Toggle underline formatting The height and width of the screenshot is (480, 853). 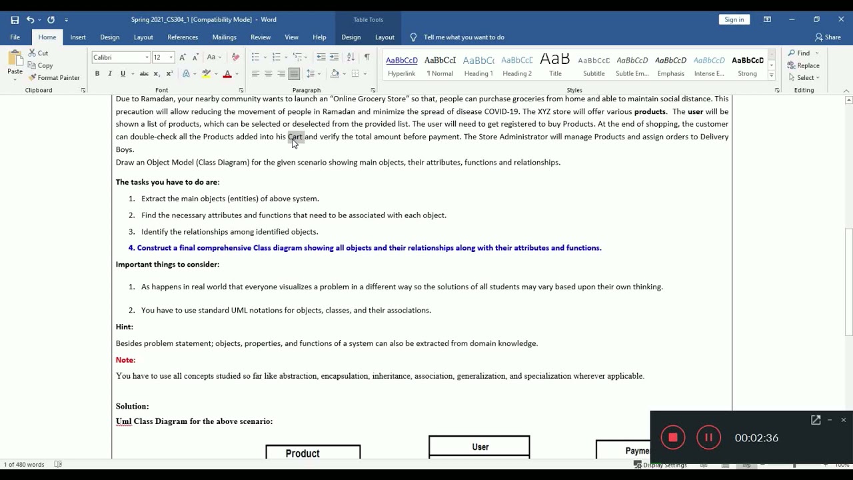click(x=121, y=74)
